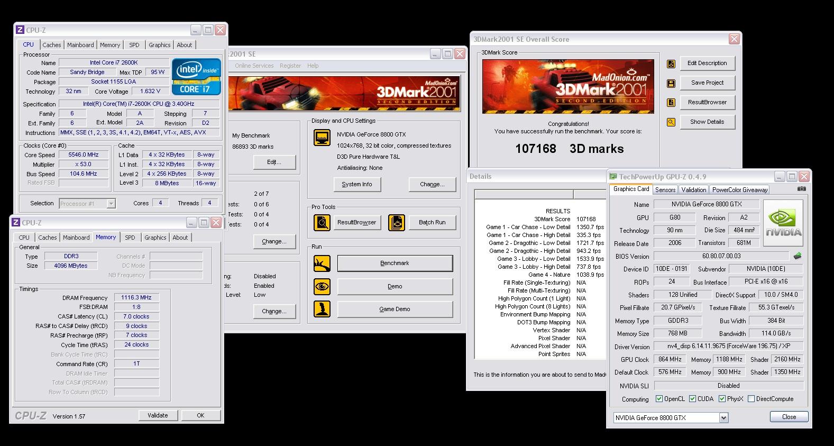Click the Batch Run icon in Pro Tools

[396, 223]
